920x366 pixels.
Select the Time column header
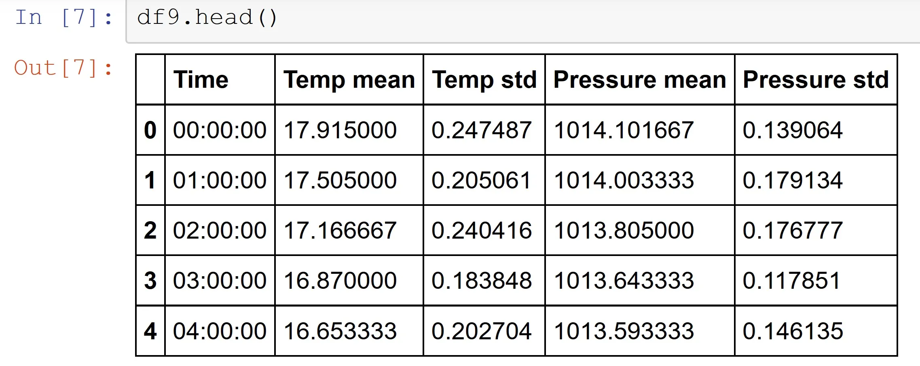click(x=201, y=80)
